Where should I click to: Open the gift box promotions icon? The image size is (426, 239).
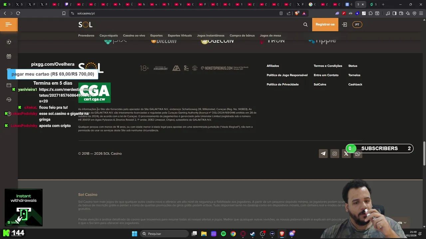pyautogui.click(x=9, y=56)
